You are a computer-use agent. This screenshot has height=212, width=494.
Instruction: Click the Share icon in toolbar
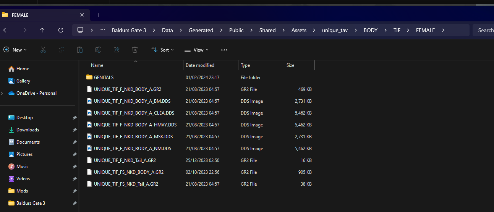click(x=117, y=50)
